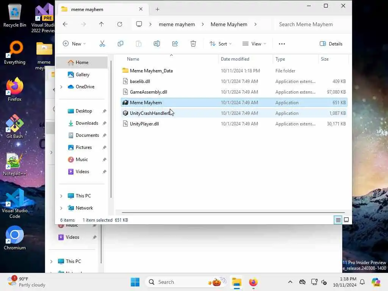This screenshot has height=291, width=388.
Task: Open Gallery in navigation pane
Action: point(82,75)
